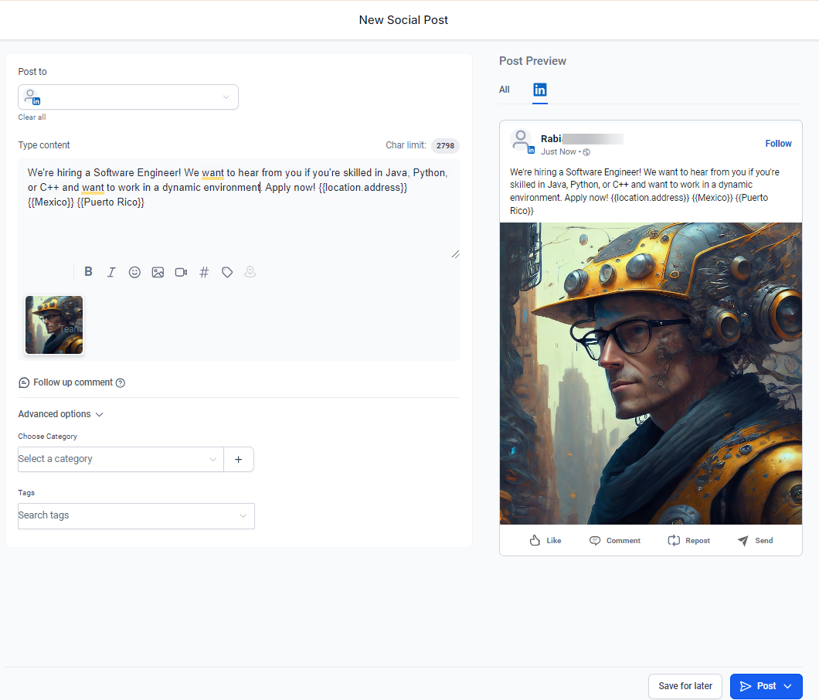Click the Char limit 2798 badge
Screen dimensions: 819x700
coord(445,146)
